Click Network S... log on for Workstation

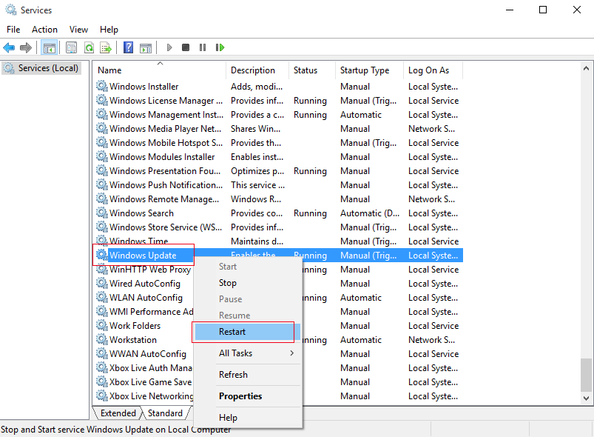pyautogui.click(x=431, y=339)
